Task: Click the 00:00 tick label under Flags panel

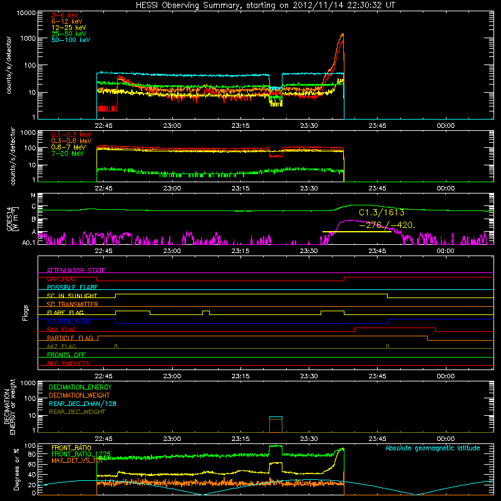Action: click(445, 376)
